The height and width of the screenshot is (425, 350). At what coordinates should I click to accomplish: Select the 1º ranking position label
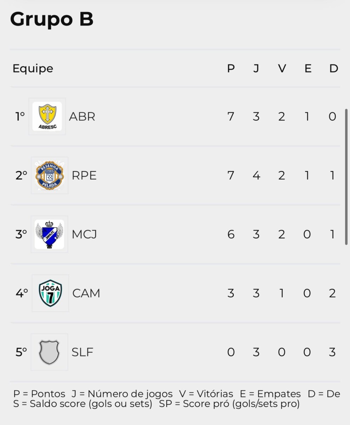20,117
